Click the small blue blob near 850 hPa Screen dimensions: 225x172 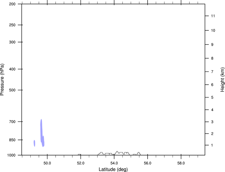(x=34, y=143)
